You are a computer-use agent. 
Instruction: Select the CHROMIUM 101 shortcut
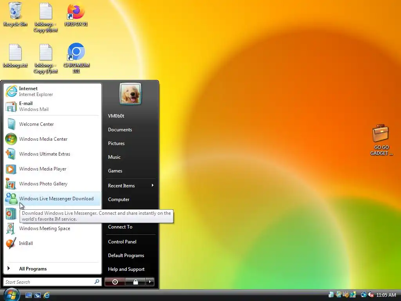pyautogui.click(x=76, y=58)
